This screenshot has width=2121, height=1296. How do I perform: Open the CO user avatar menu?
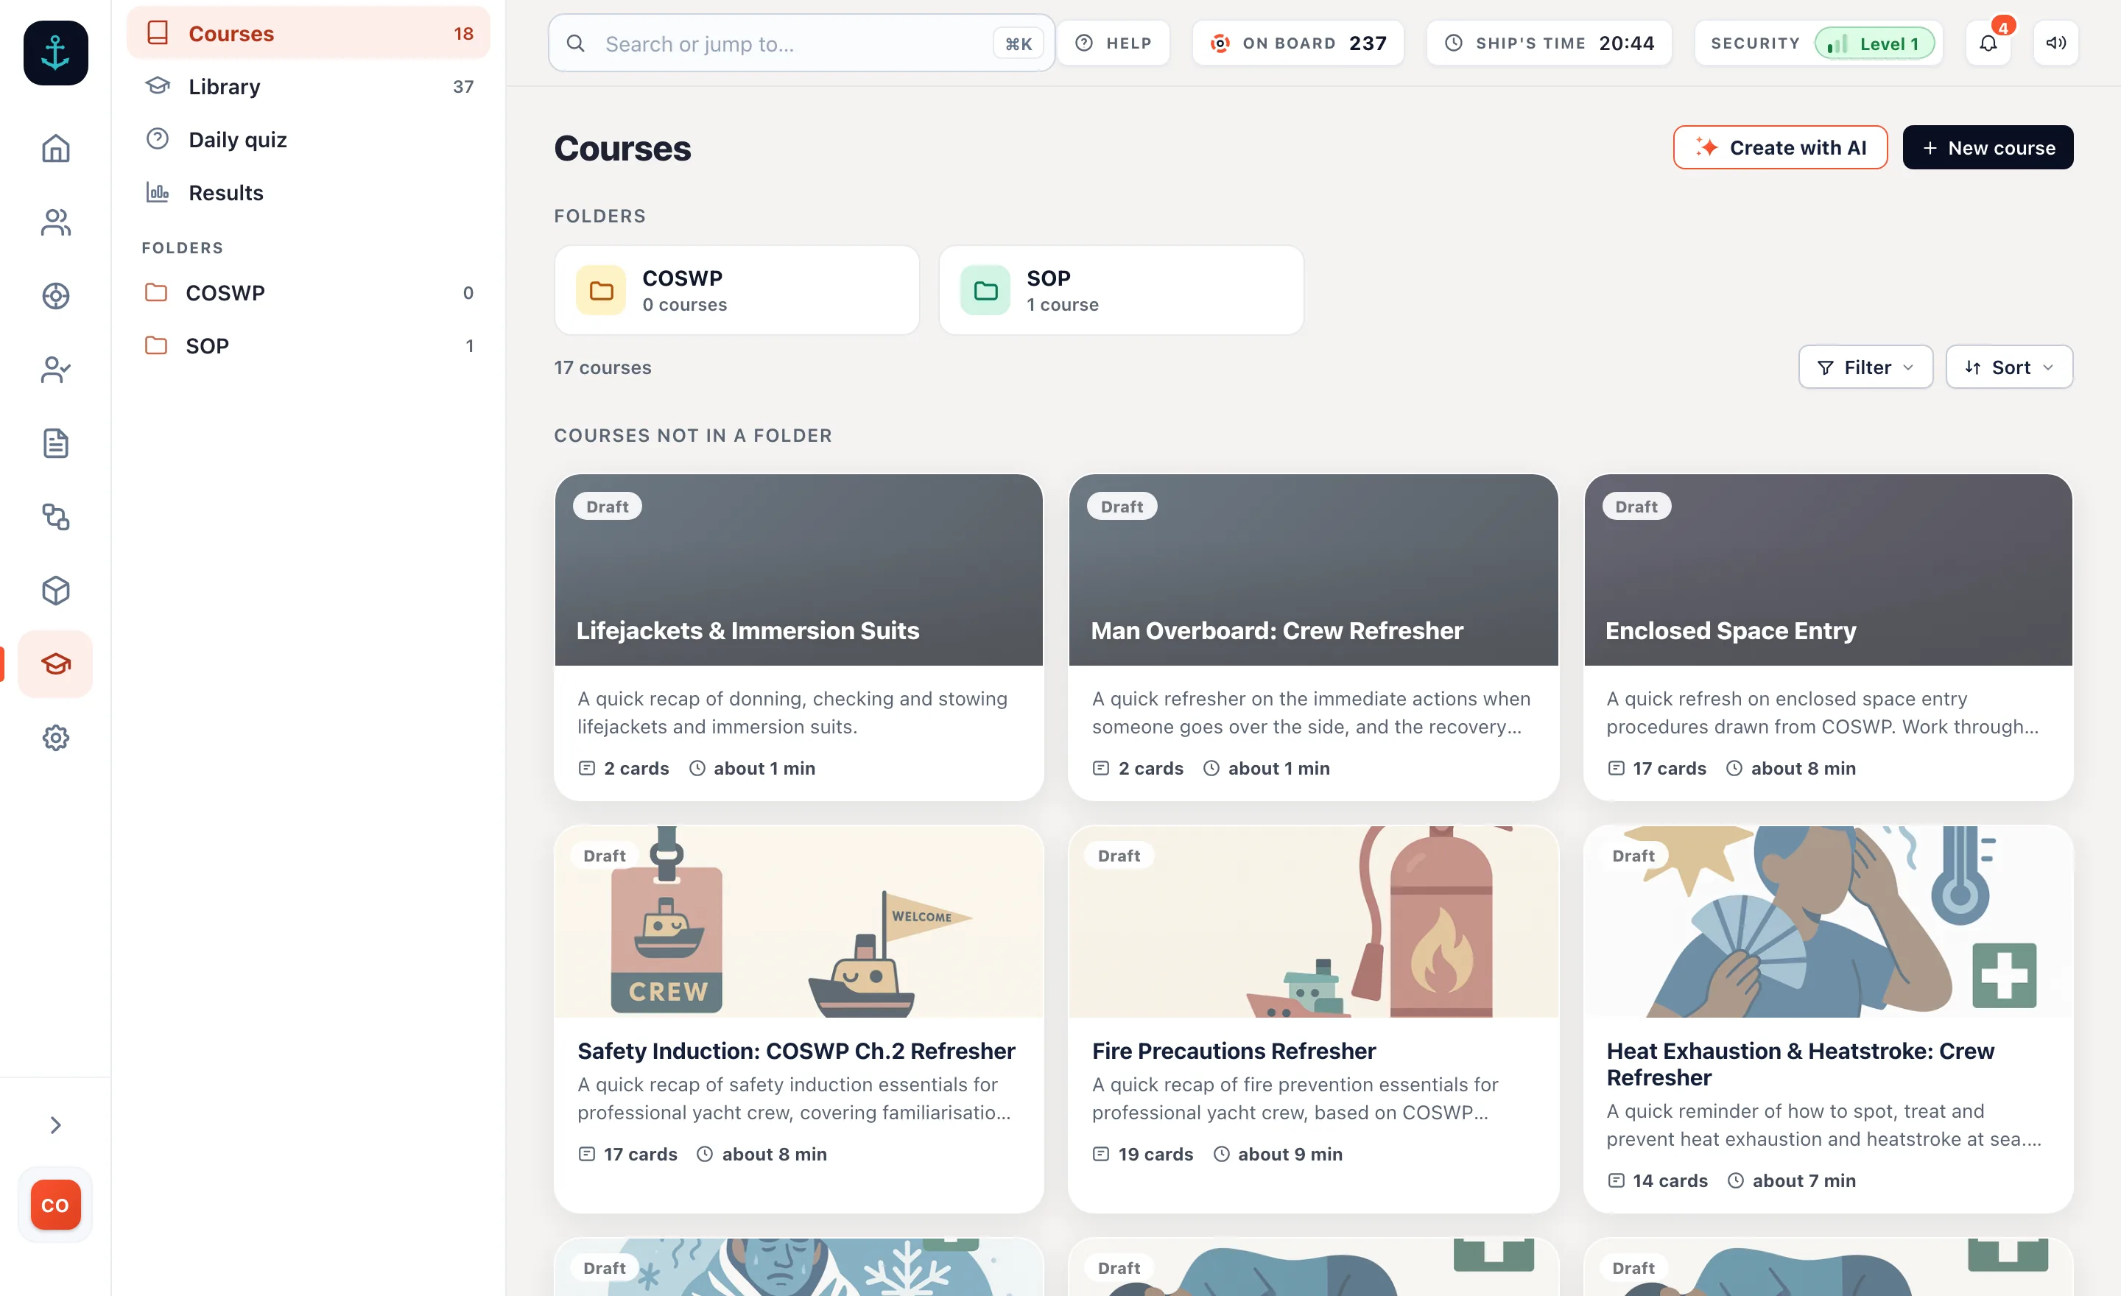click(55, 1204)
